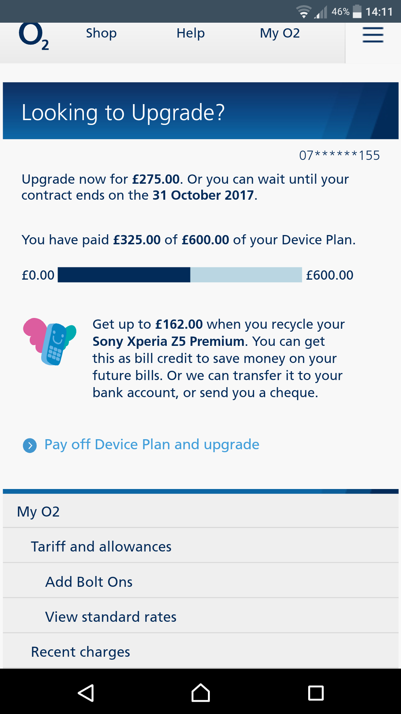Screen dimensions: 401x714
Task: Open the Help menu
Action: pyautogui.click(x=190, y=33)
